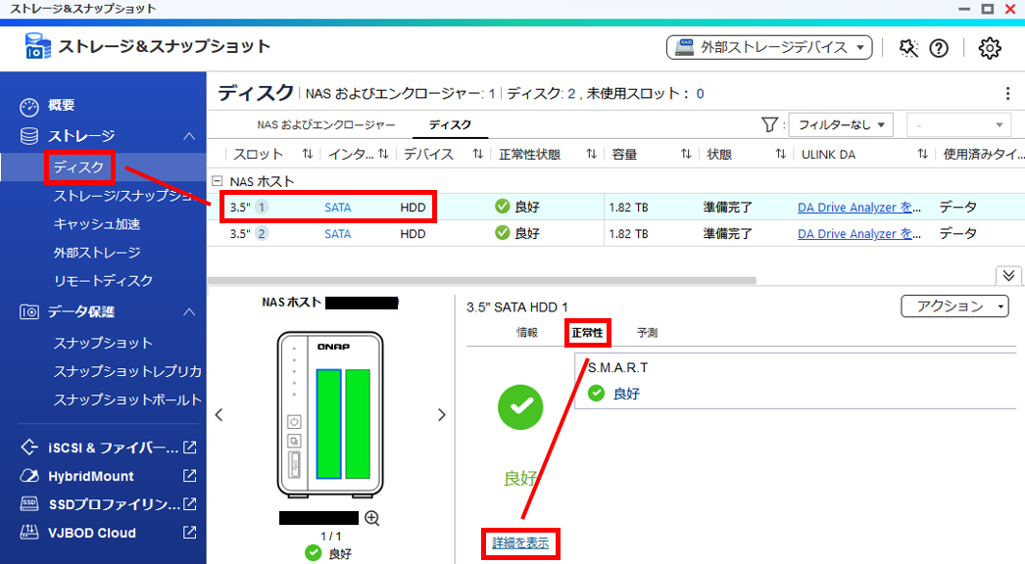Image resolution: width=1025 pixels, height=564 pixels.
Task: Collapse ストレージ section chevron
Action: pos(189,136)
